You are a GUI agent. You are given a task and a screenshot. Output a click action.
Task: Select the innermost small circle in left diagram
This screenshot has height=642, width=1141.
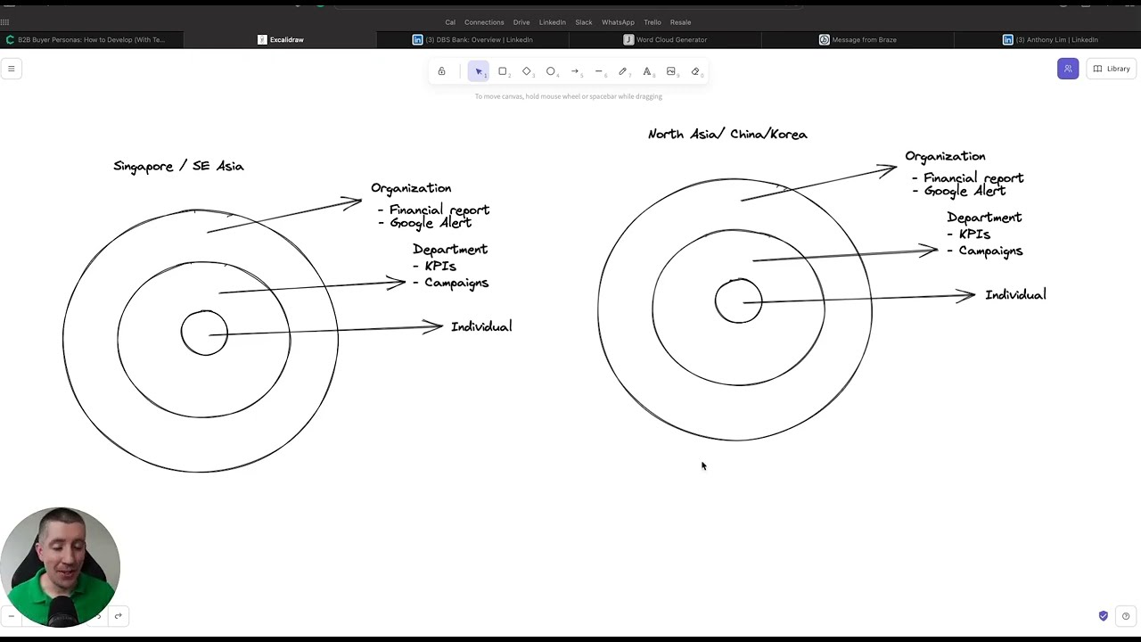[204, 333]
